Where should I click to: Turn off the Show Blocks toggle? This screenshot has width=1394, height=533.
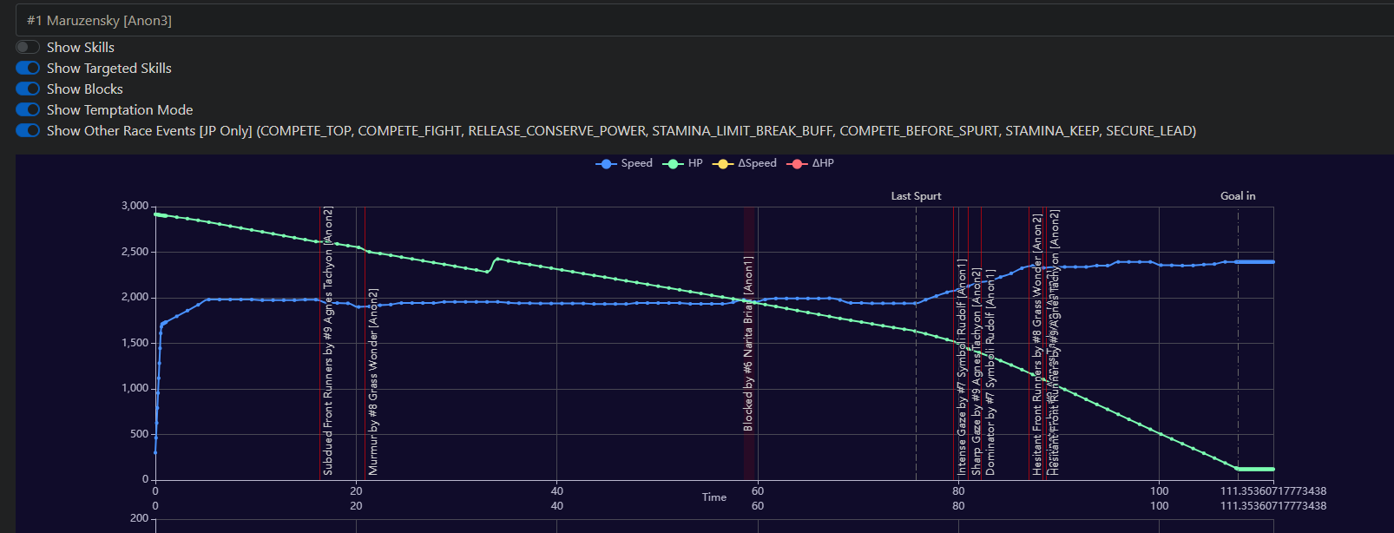(28, 89)
